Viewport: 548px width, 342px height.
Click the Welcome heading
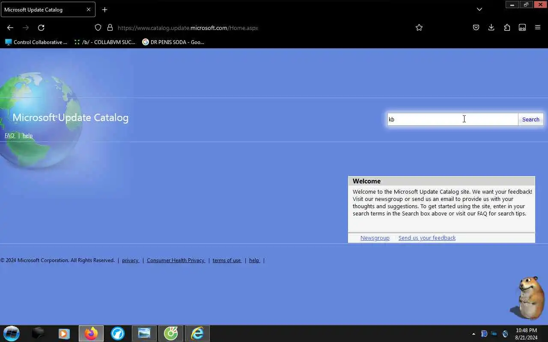coord(366,181)
